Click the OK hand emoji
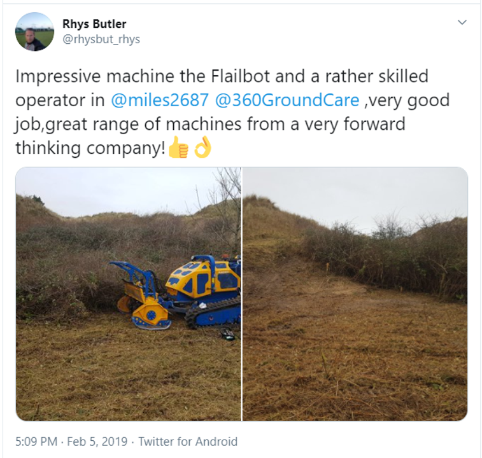Image resolution: width=482 pixels, height=458 pixels. 203,148
